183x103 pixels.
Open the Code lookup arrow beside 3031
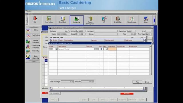coord(56,49)
